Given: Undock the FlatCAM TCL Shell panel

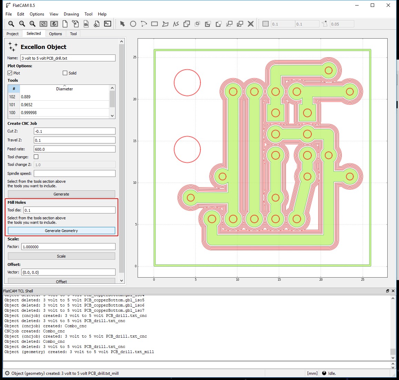Looking at the screenshot, I should pyautogui.click(x=388, y=291).
